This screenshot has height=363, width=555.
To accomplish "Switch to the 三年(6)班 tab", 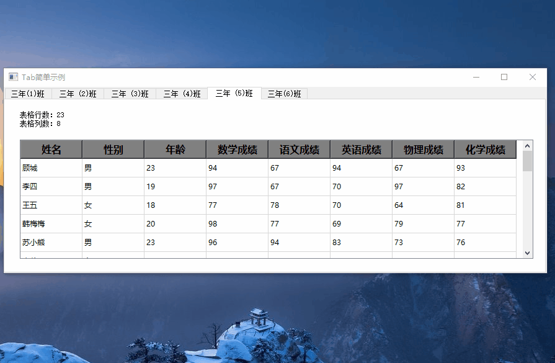I will (284, 94).
